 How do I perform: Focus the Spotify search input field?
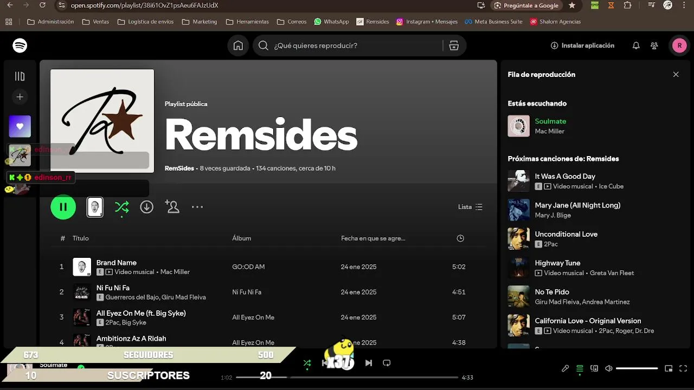[355, 45]
